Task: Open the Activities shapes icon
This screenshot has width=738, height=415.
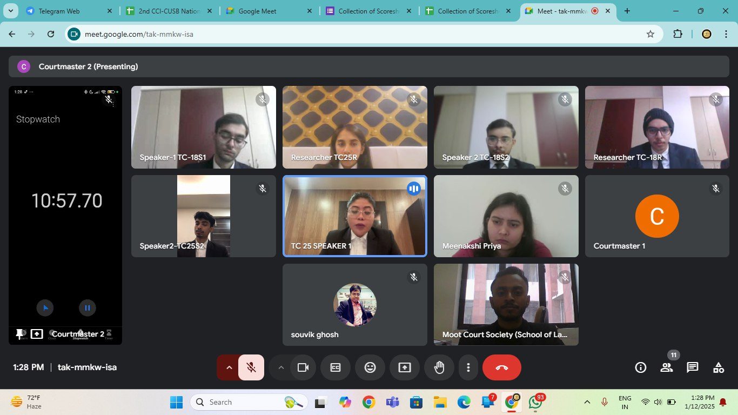Action: coord(718,367)
